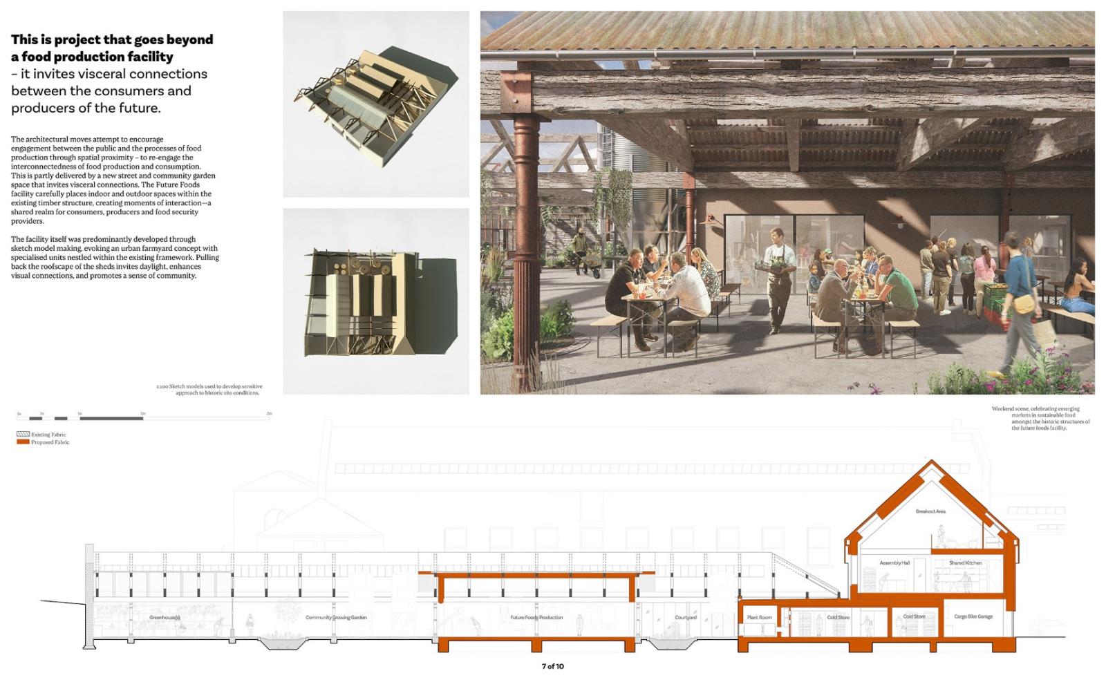Click the '7 of 10' page number
Image resolution: width=1106 pixels, height=691 pixels.
click(x=552, y=667)
